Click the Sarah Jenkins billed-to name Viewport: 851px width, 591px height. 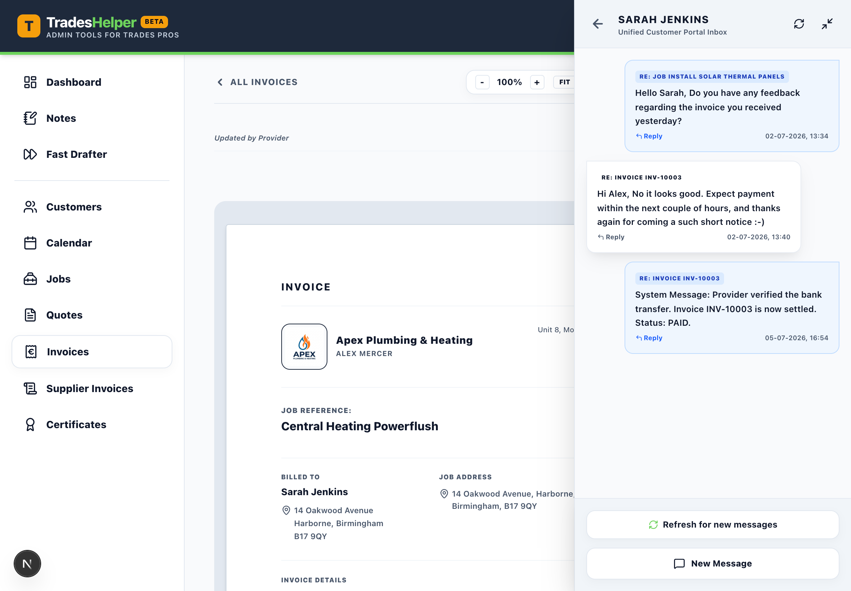(x=314, y=492)
